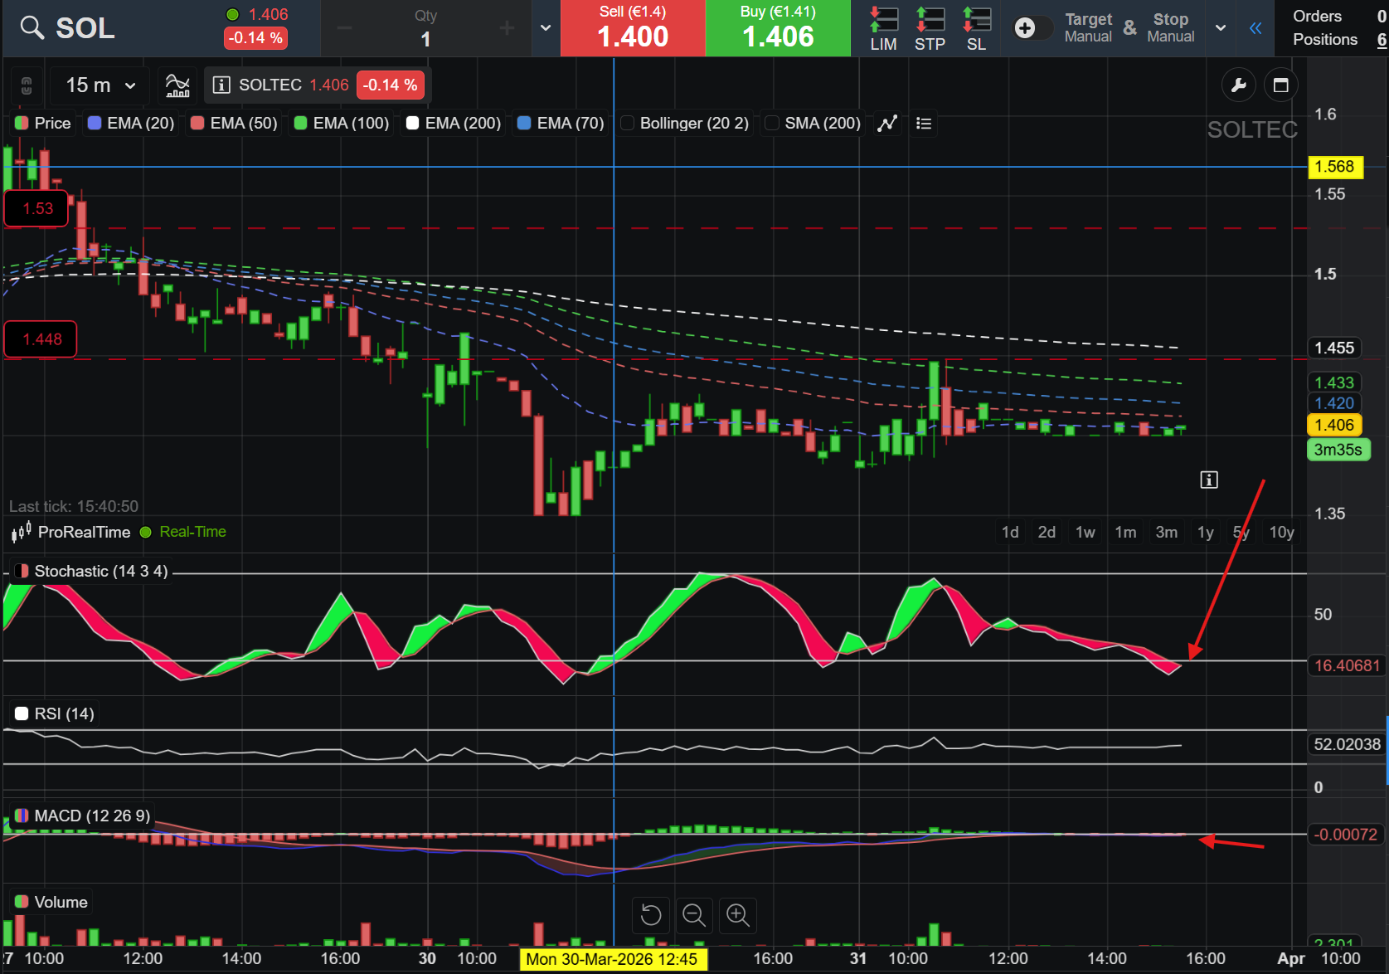Select the 10y range
1389x974 pixels.
click(1281, 532)
